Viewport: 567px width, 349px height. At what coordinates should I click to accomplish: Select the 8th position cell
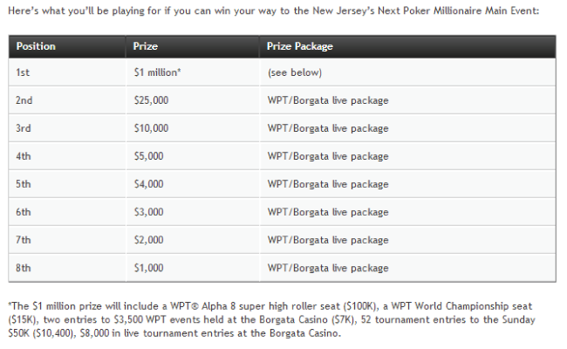(24, 268)
